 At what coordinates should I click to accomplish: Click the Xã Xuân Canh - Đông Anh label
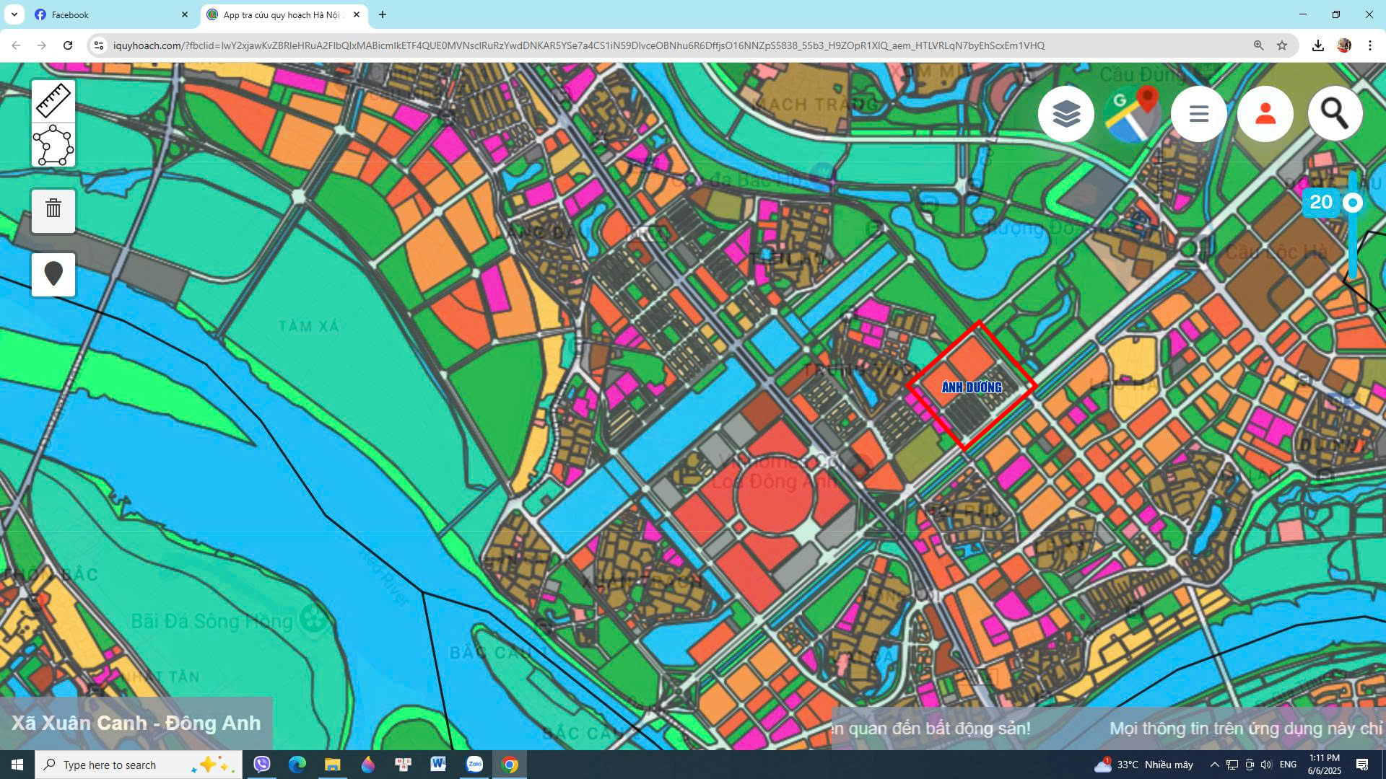[136, 723]
